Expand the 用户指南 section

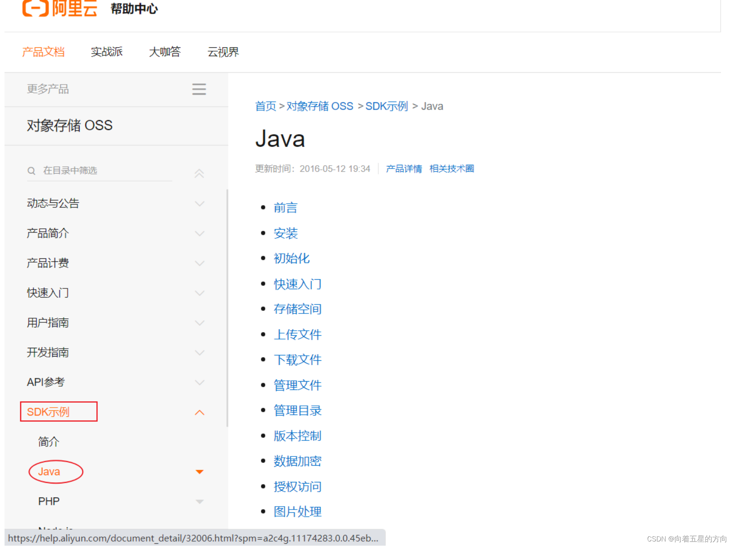point(200,322)
